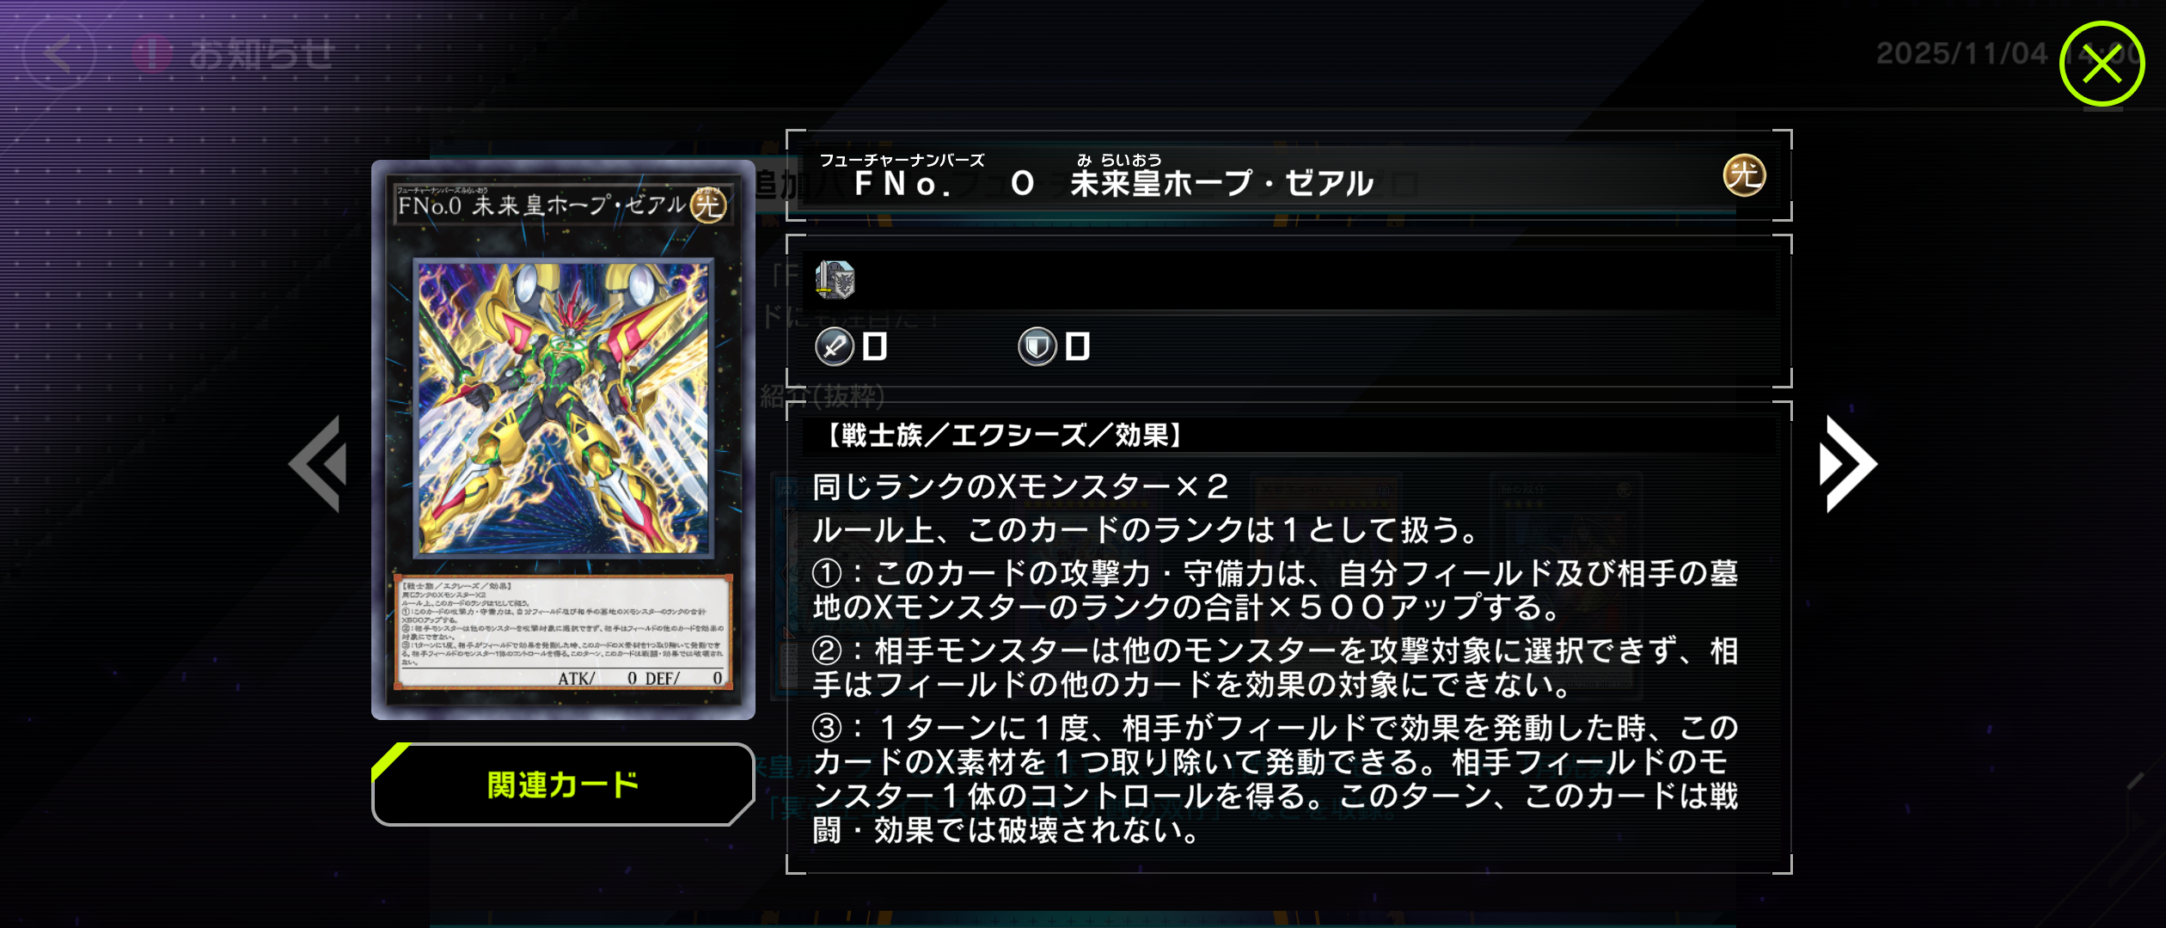Tap the 光 attribute icon in title bar
2166x928 pixels.
click(x=1744, y=175)
